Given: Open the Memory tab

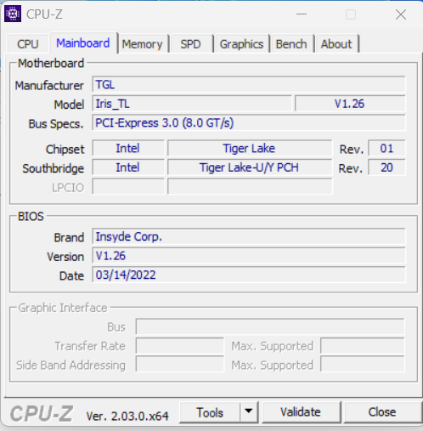Looking at the screenshot, I should [143, 44].
